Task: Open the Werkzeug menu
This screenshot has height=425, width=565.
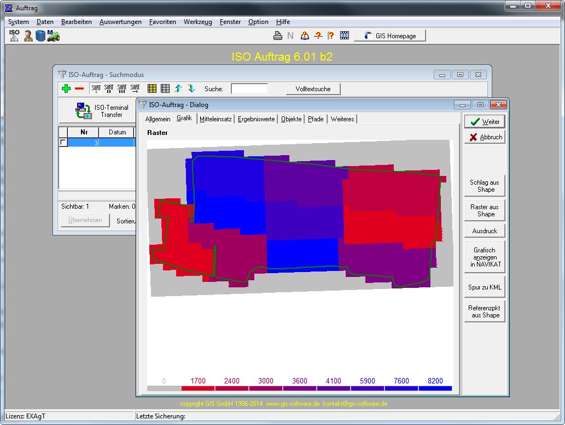Action: (198, 22)
